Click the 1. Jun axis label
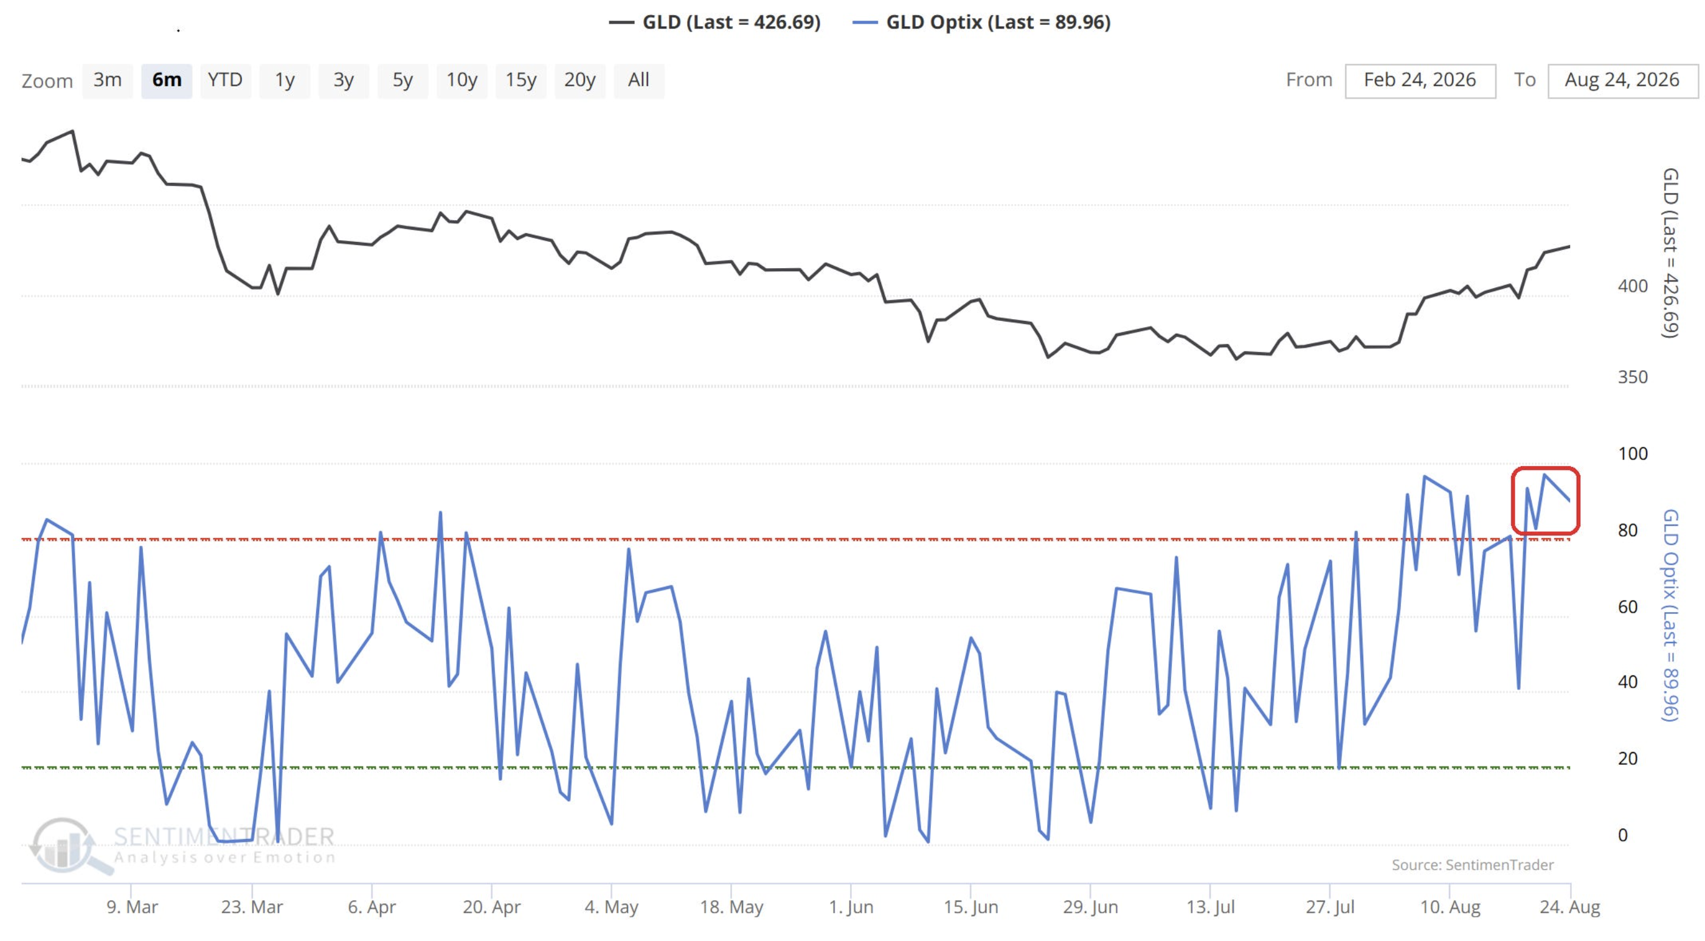This screenshot has width=1705, height=941. click(851, 906)
